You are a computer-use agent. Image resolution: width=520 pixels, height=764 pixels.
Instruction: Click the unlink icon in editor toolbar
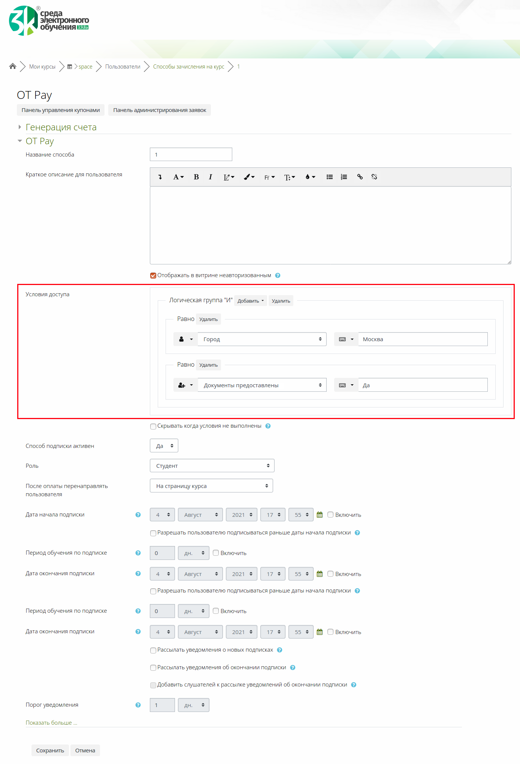click(x=374, y=177)
